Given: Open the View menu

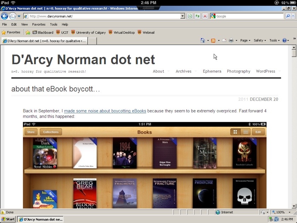Looking at the screenshot, I should coord(24,24).
